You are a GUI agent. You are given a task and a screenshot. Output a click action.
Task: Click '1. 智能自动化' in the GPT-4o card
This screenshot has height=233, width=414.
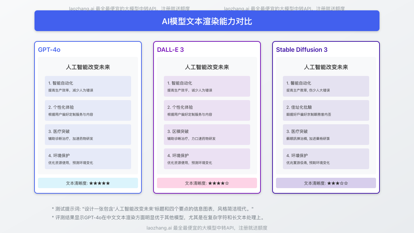point(61,83)
